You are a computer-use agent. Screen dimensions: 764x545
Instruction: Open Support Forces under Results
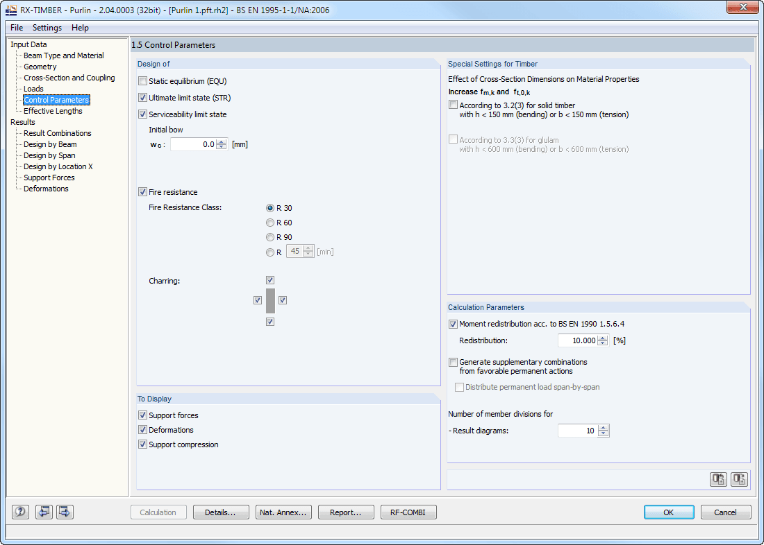[x=49, y=177]
